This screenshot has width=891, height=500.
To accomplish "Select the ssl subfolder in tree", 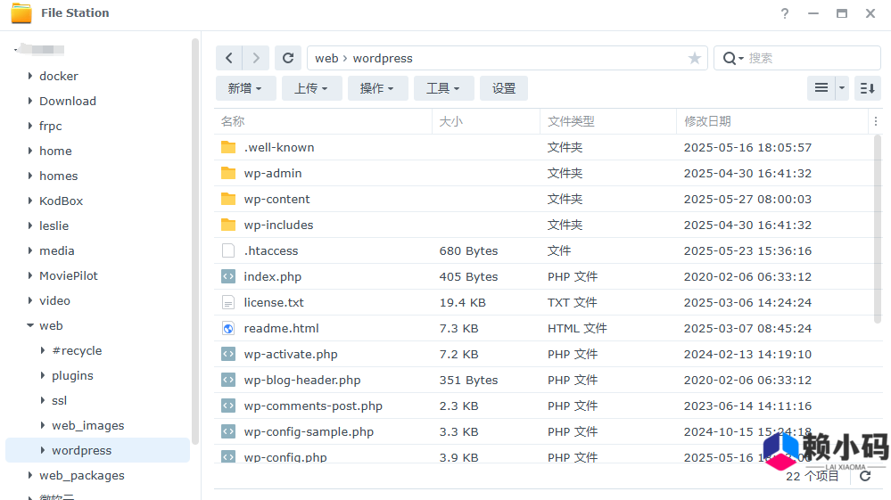I will (59, 401).
